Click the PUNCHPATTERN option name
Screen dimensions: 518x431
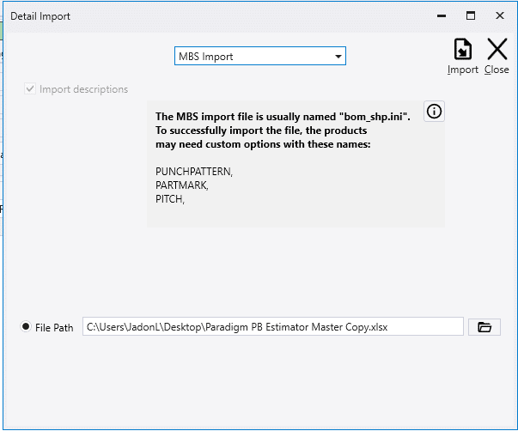coord(194,172)
